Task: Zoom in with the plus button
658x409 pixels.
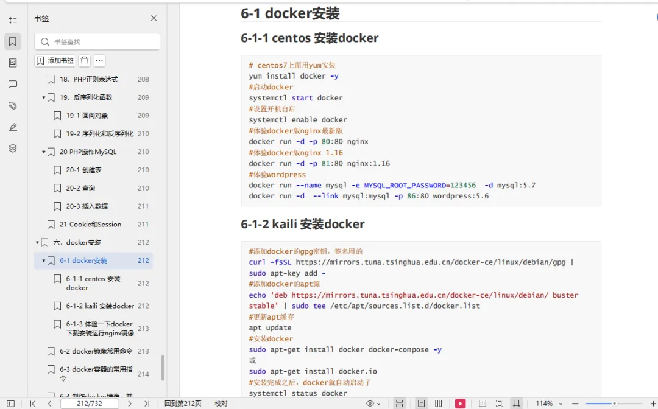Action: click(653, 404)
